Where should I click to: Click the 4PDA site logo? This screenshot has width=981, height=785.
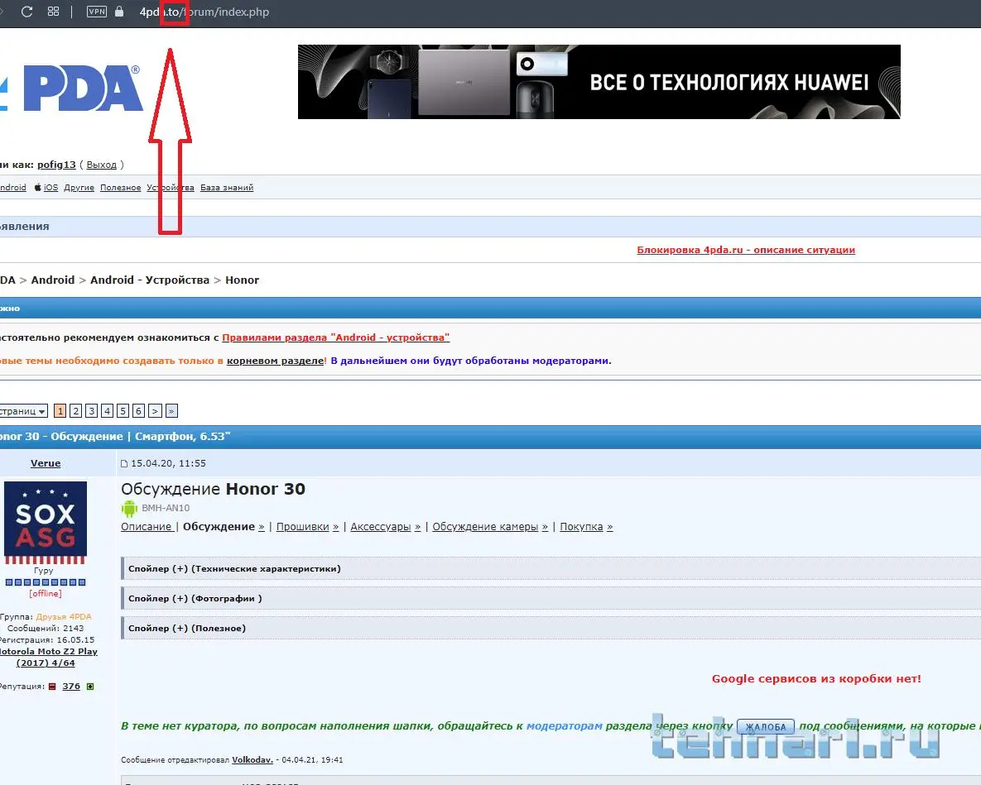pos(70,89)
